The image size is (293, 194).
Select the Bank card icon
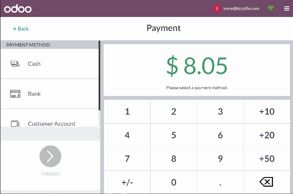pyautogui.click(x=15, y=94)
